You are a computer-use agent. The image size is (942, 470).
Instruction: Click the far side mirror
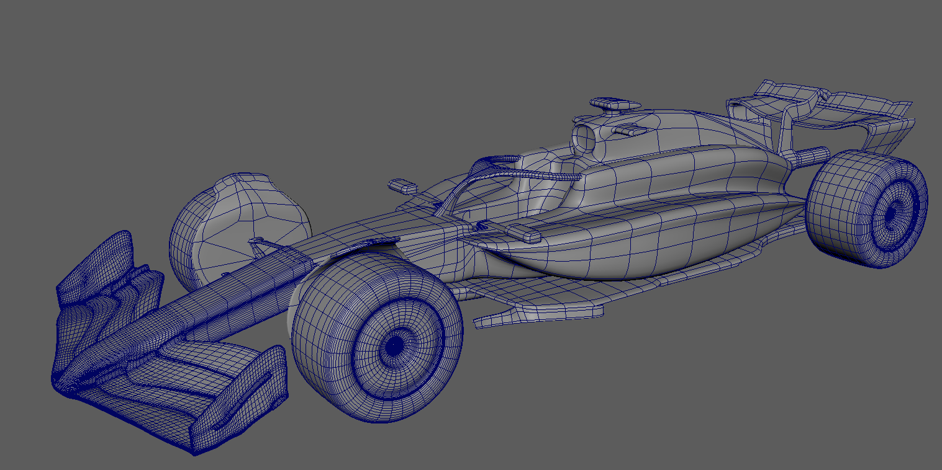point(403,185)
